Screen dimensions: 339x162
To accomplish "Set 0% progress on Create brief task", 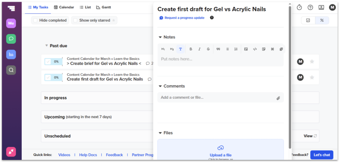I will pyautogui.click(x=56, y=62).
